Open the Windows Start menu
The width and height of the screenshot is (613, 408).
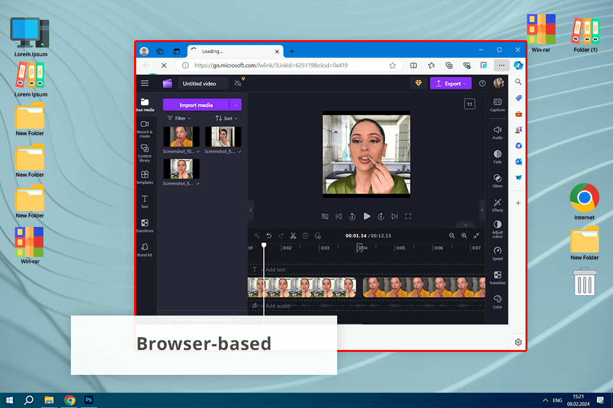pyautogui.click(x=10, y=400)
